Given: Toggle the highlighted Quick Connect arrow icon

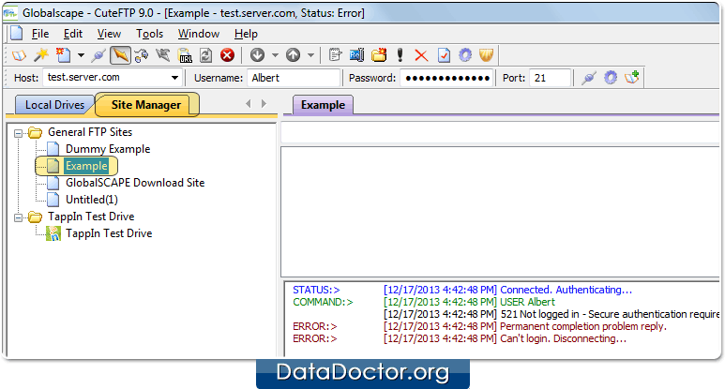Looking at the screenshot, I should tap(120, 55).
